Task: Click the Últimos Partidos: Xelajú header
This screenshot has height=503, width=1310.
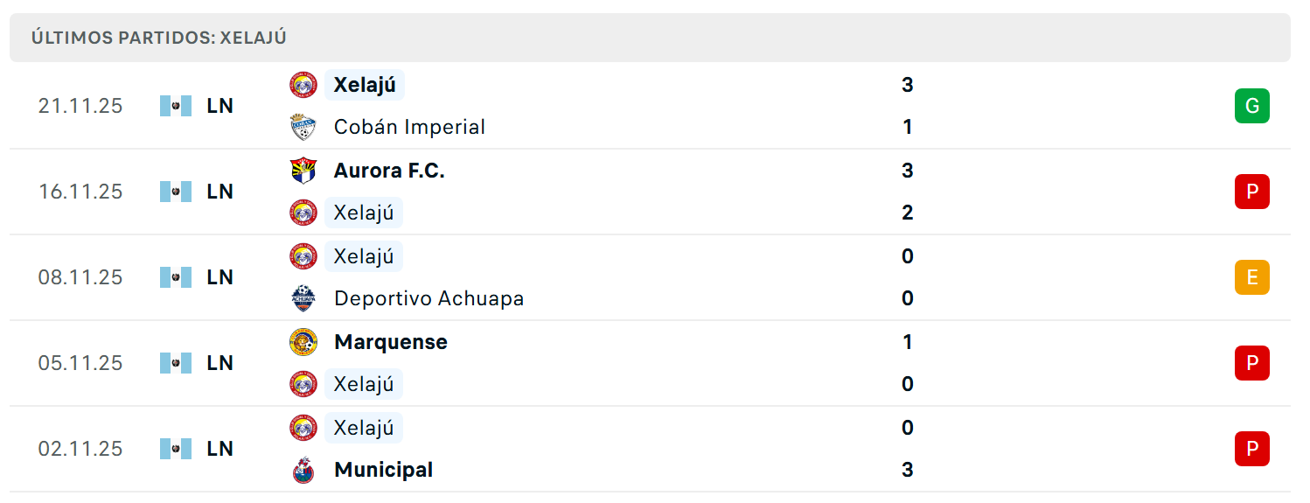Action: (159, 38)
